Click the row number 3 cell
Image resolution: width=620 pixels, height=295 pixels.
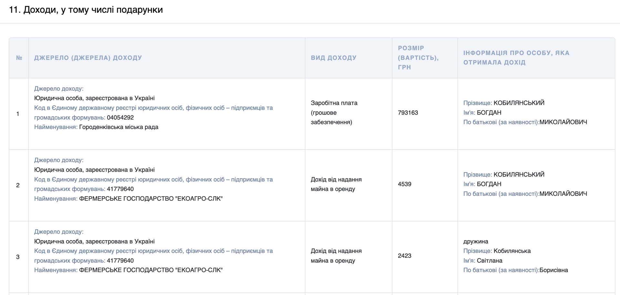click(18, 257)
